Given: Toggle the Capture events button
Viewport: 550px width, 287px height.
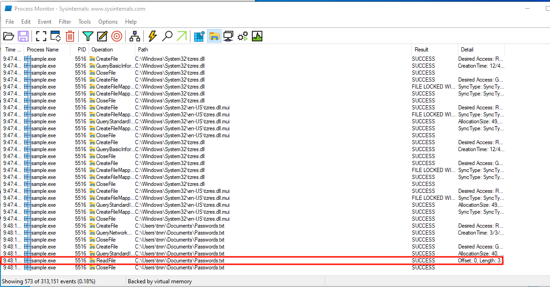Looking at the screenshot, I should [x=41, y=36].
